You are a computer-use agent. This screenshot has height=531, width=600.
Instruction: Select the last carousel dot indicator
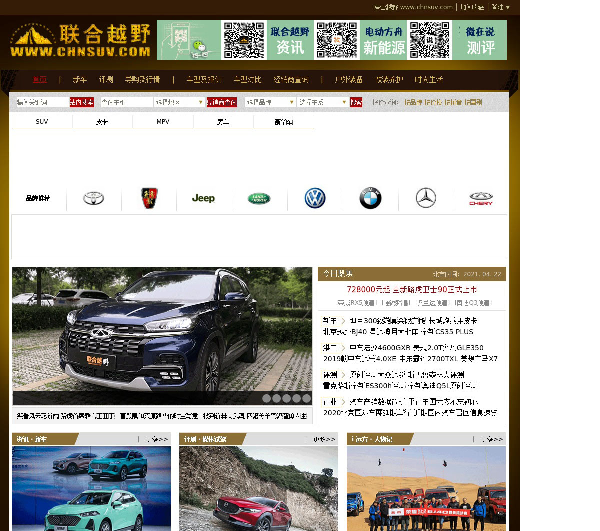point(306,398)
